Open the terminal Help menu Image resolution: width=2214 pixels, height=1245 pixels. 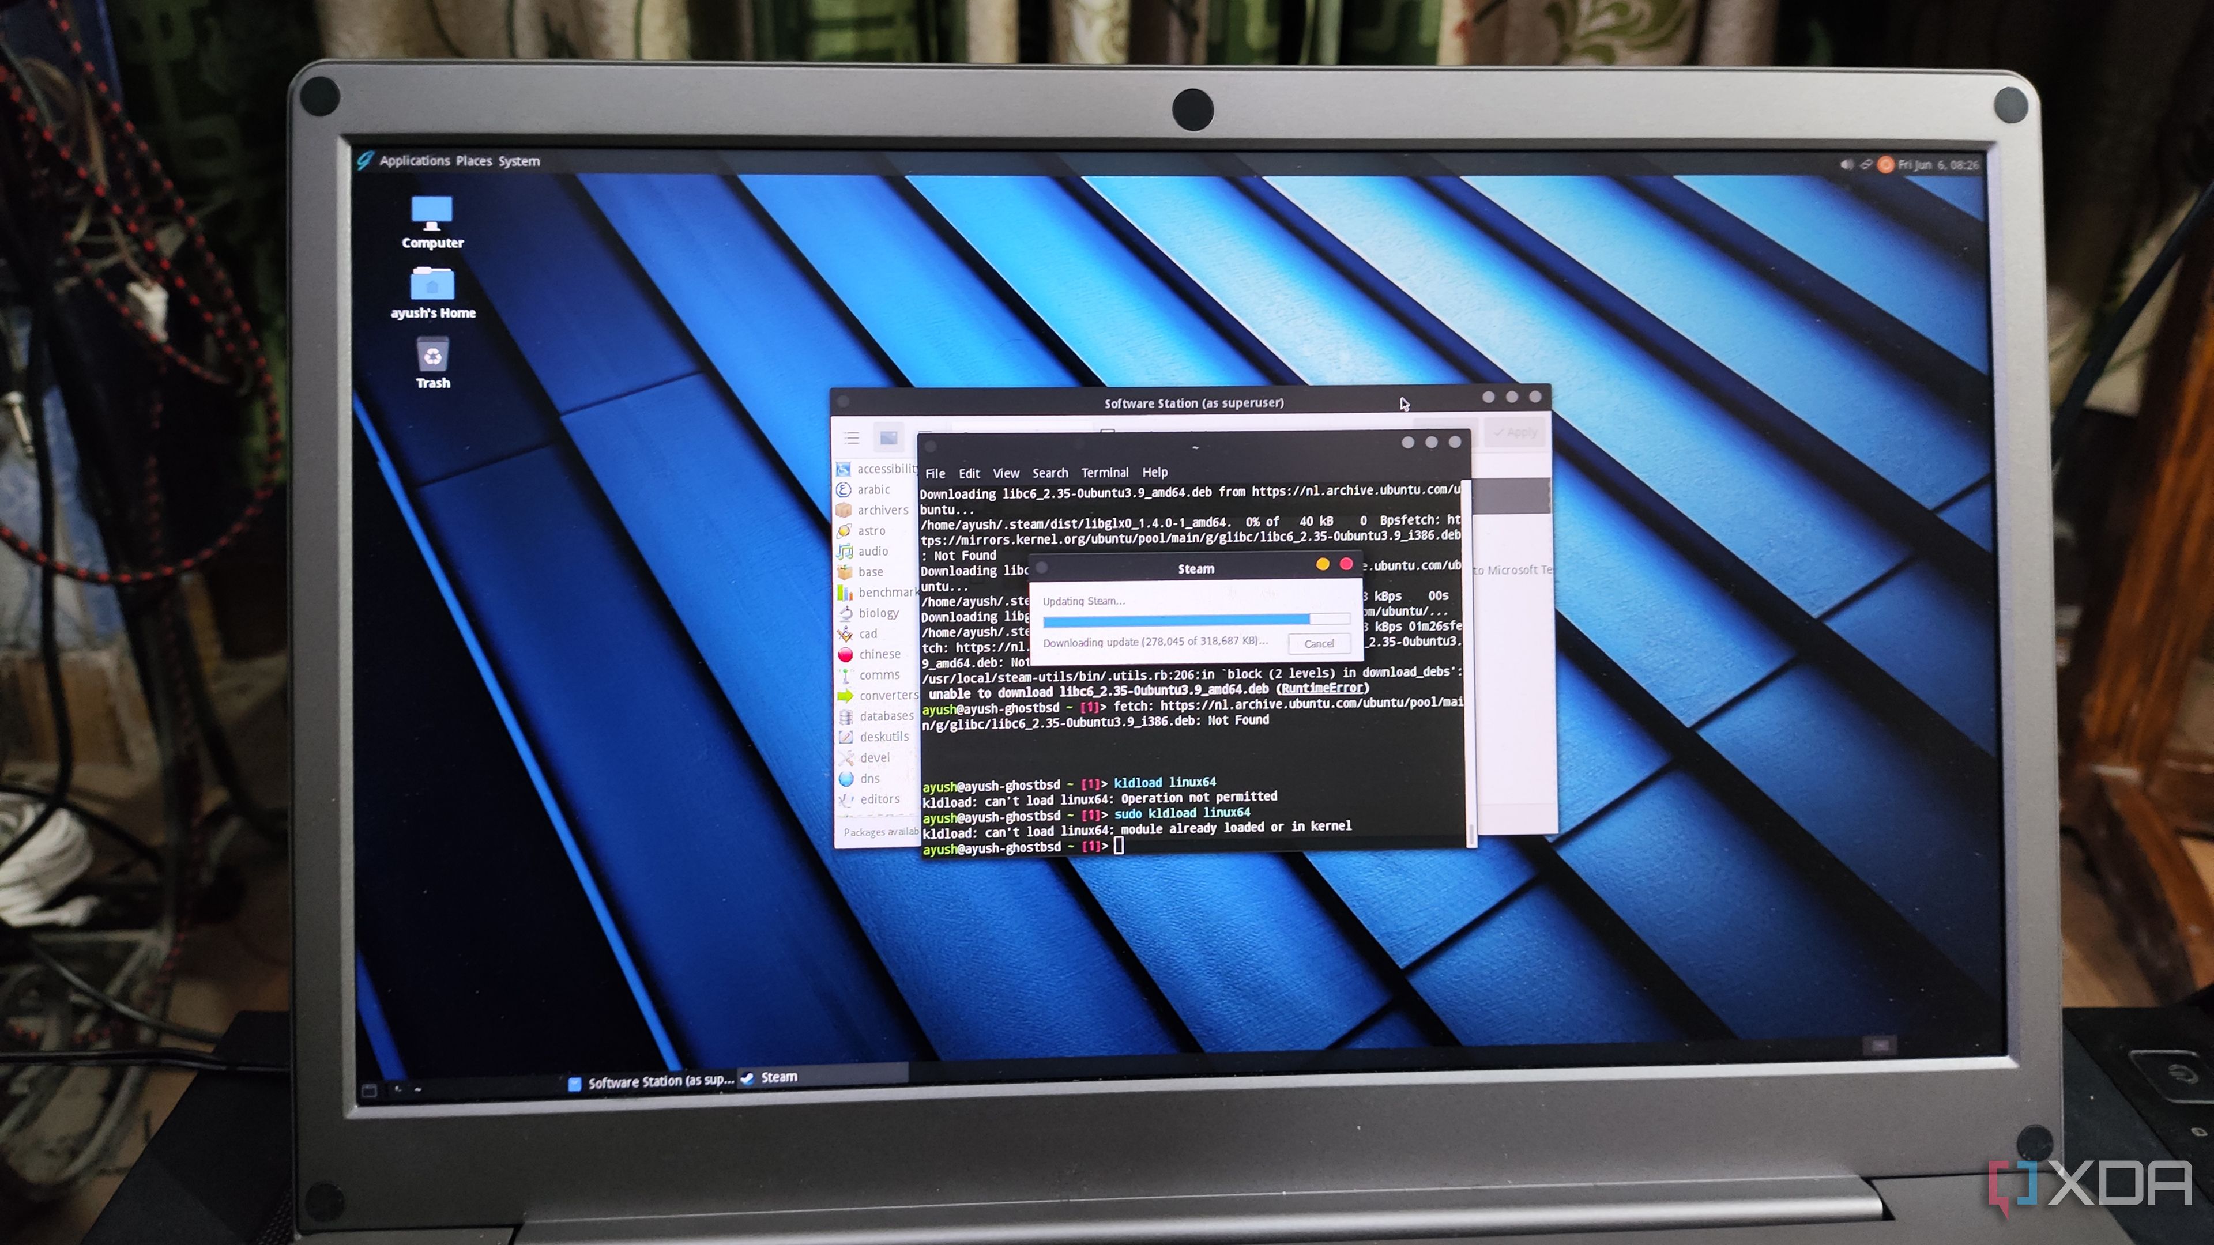pos(1154,471)
